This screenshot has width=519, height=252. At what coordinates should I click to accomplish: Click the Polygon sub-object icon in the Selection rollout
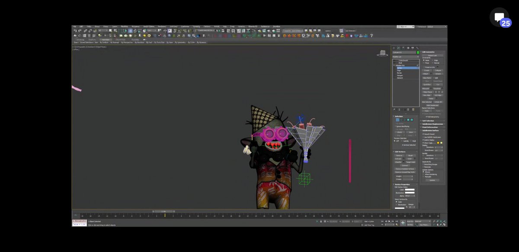[x=408, y=120]
